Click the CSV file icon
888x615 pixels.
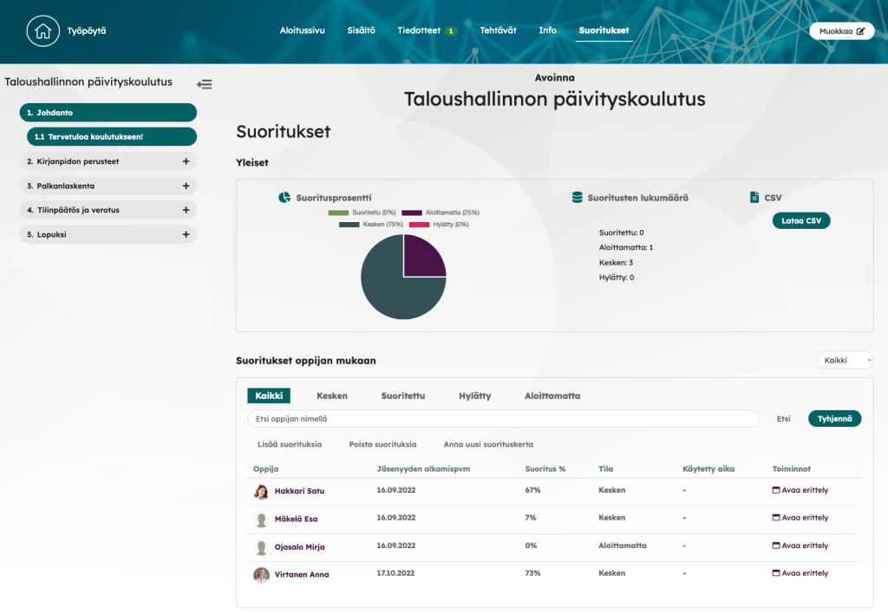click(754, 198)
